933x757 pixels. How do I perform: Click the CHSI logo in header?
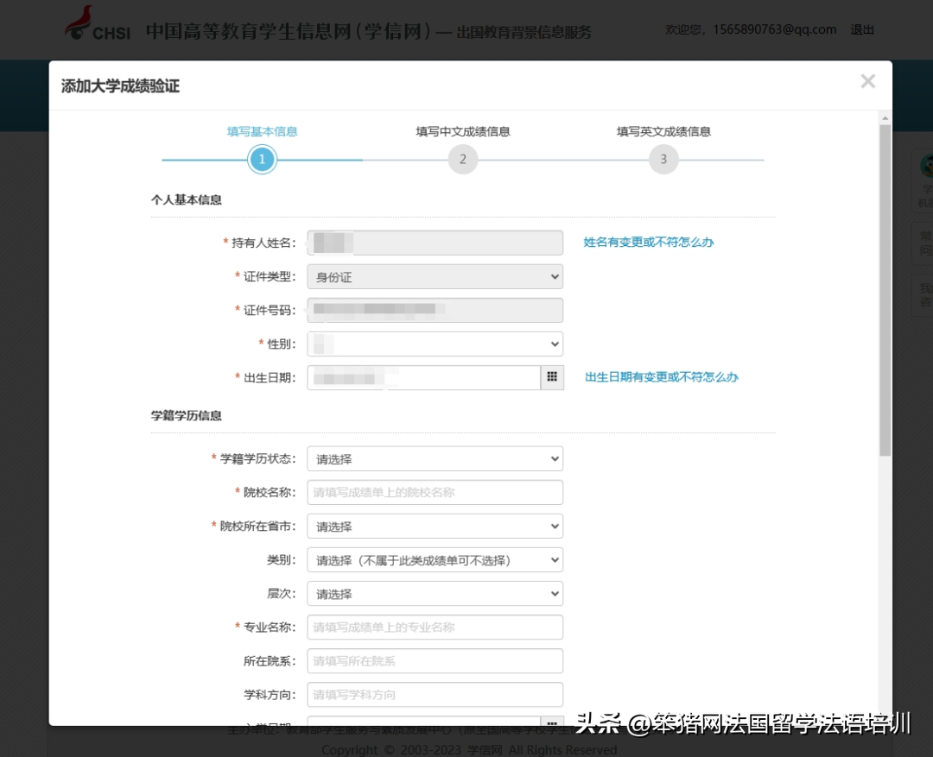[98, 25]
